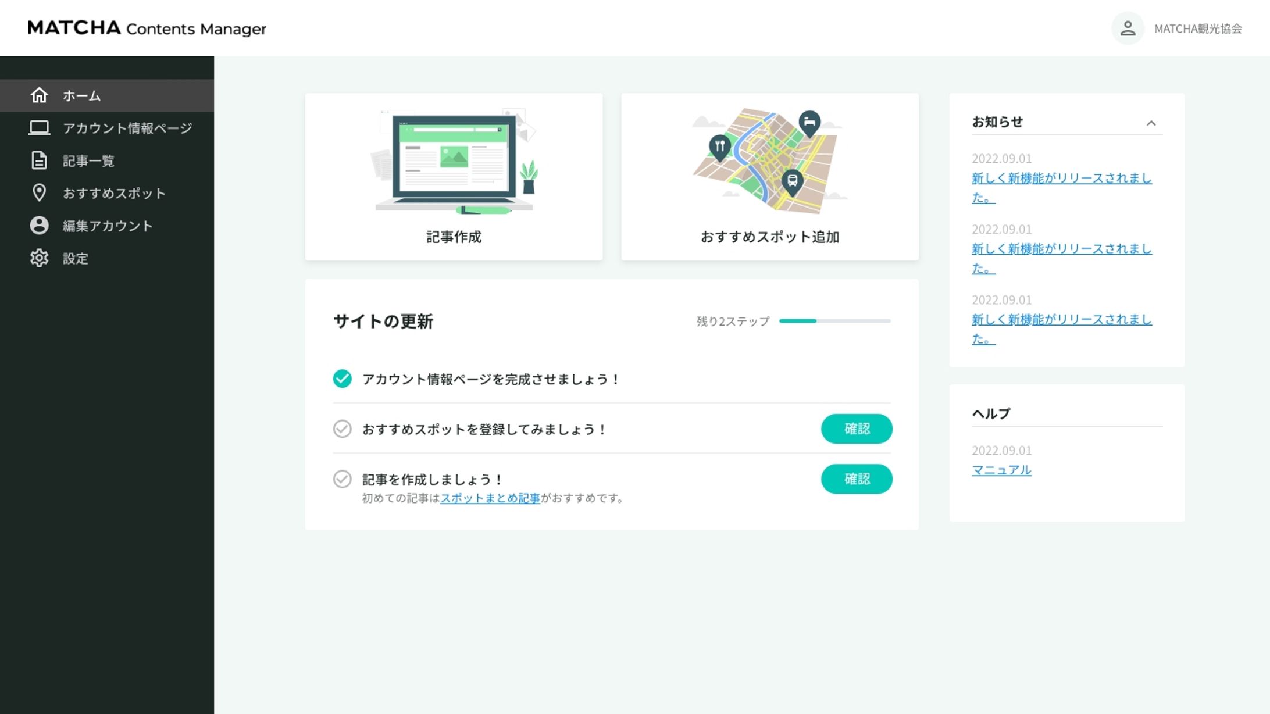1270x714 pixels.
Task: Open first 新しく新機能がリリースされました notice
Action: tap(1062, 188)
